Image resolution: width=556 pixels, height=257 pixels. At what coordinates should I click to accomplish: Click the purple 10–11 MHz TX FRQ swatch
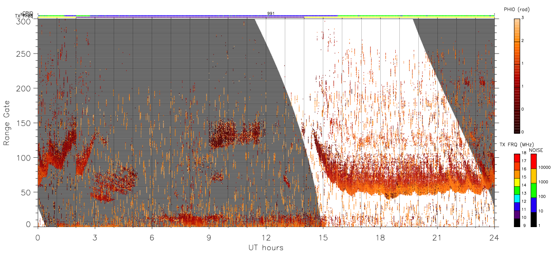coord(517,213)
